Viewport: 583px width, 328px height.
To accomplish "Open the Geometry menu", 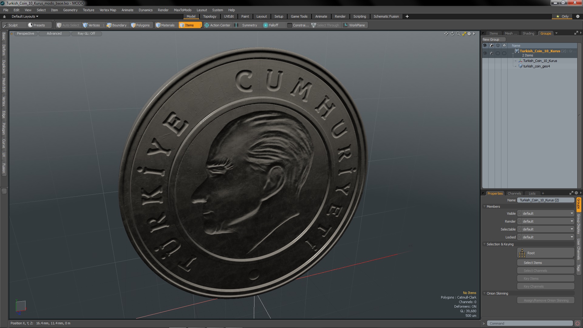I will coord(70,10).
